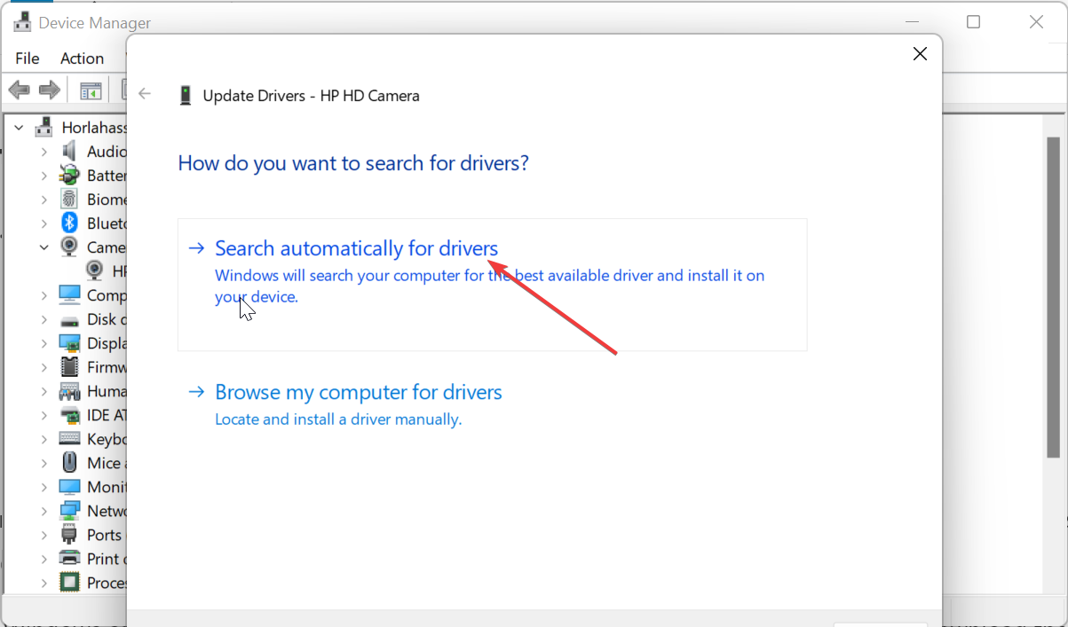This screenshot has height=627, width=1068.
Task: Click the Processors category icon
Action: [69, 583]
